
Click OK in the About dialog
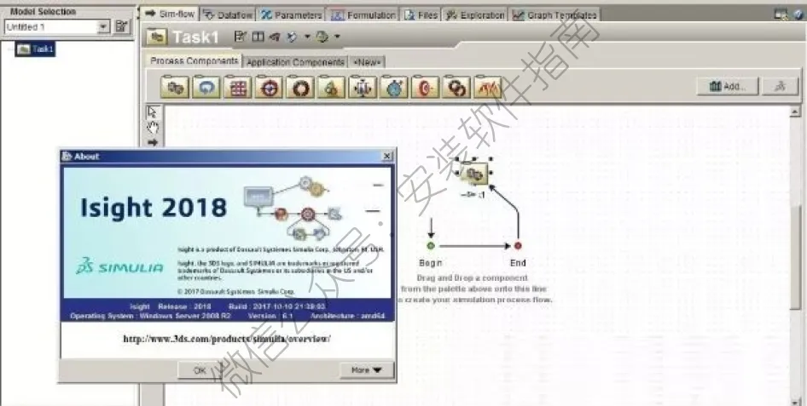pos(200,370)
